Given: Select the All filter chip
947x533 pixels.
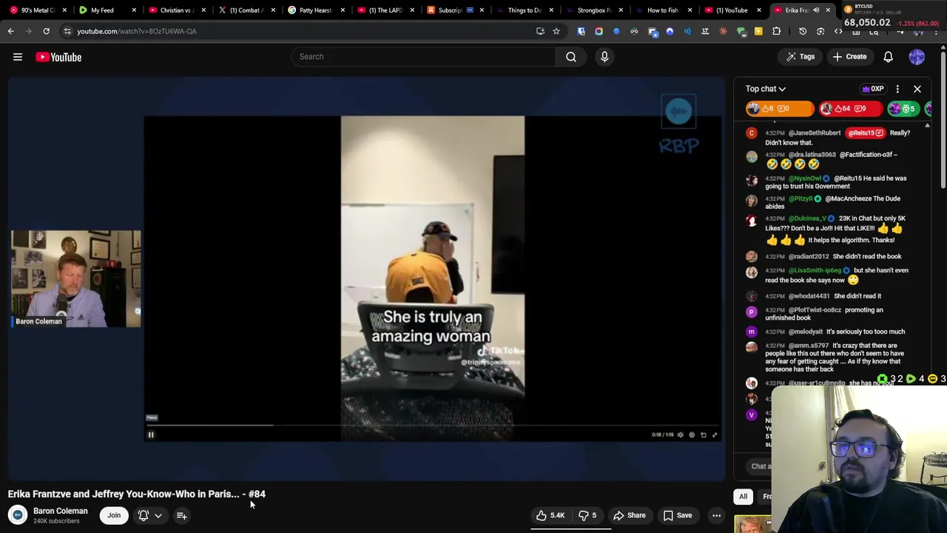Looking at the screenshot, I should pos(743,497).
